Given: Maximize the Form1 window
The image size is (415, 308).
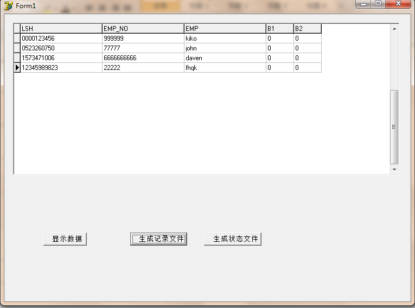Looking at the screenshot, I should 378,4.
